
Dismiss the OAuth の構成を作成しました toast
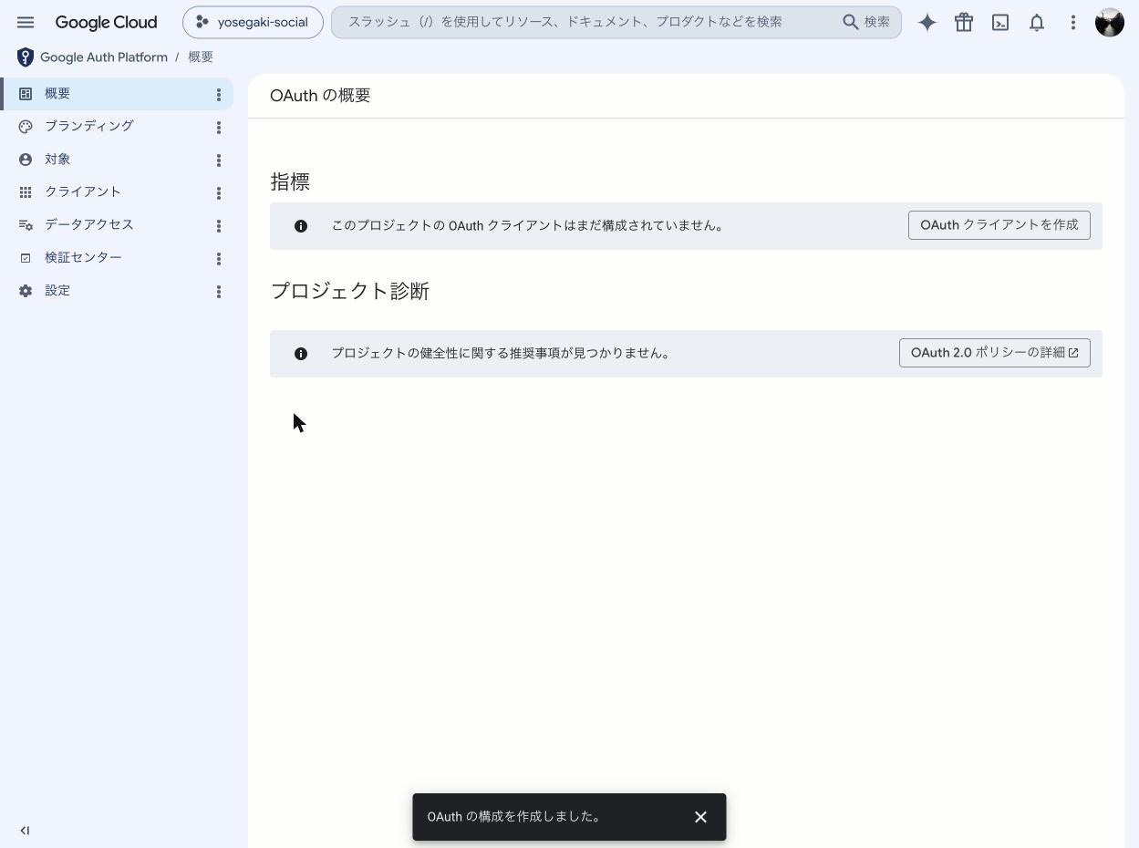[700, 817]
